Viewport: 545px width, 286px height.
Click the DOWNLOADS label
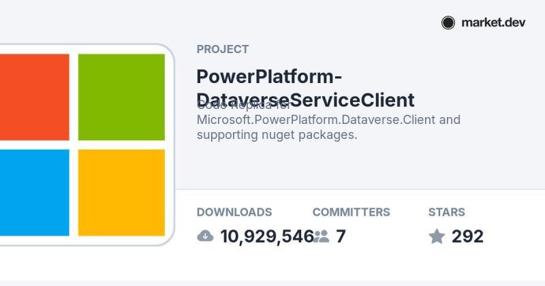(234, 212)
